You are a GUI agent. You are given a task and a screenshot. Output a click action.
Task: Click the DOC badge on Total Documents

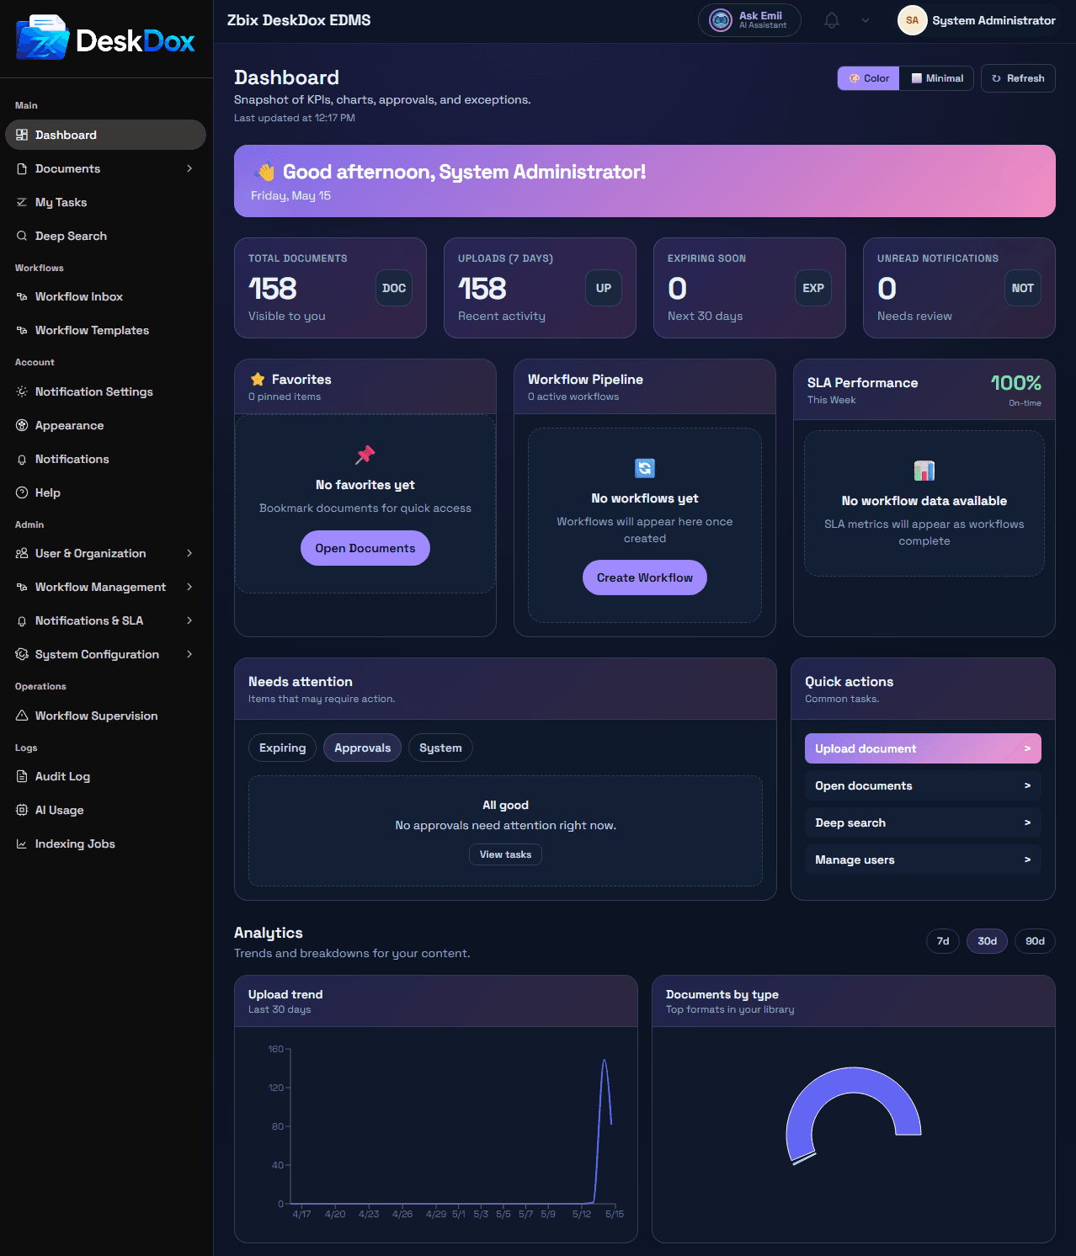point(394,288)
